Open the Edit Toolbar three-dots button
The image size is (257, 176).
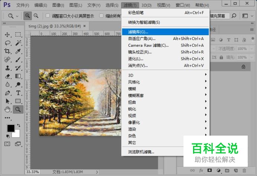[x=7, y=117]
